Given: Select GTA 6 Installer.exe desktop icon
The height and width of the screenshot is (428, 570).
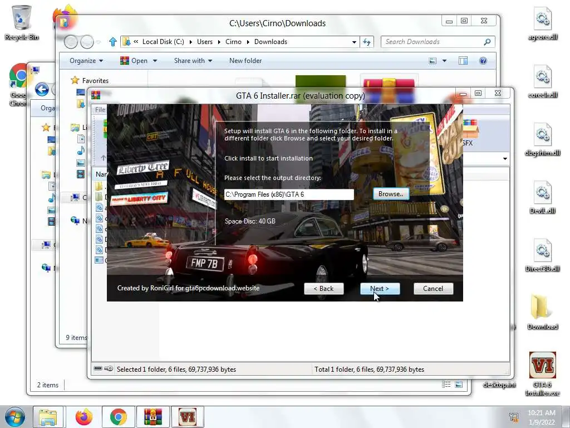Looking at the screenshot, I should coord(542,374).
